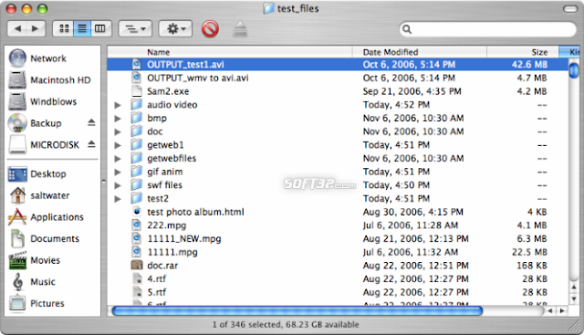Switch to list view
Screen dimensions: 584x335
point(82,28)
